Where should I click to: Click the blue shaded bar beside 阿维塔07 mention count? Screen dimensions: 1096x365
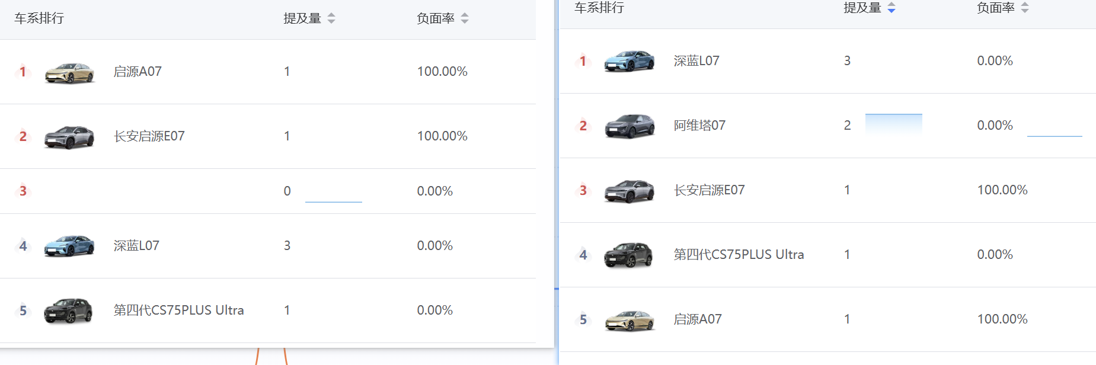tap(893, 124)
